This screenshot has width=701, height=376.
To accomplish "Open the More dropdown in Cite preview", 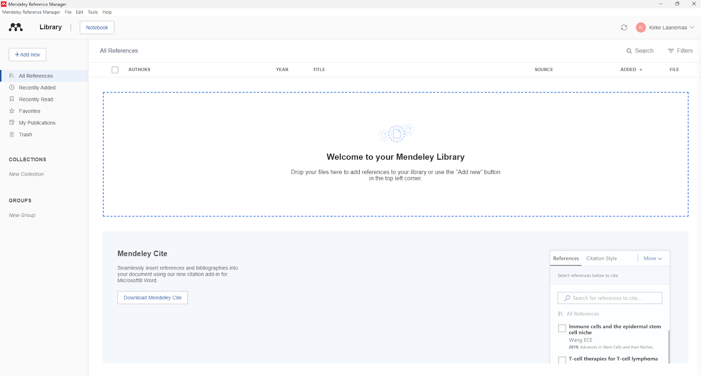I will 653,259.
